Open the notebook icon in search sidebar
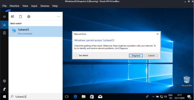 pos(4,33)
